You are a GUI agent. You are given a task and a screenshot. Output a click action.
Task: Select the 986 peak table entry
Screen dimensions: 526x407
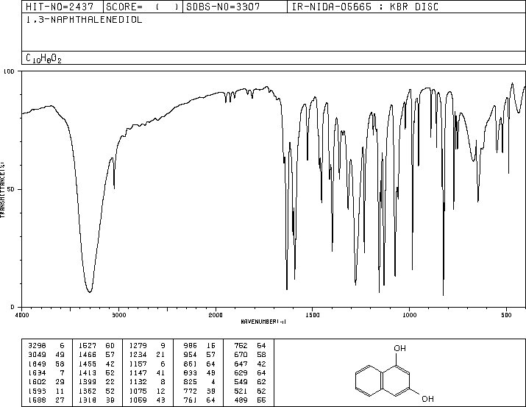click(x=191, y=346)
